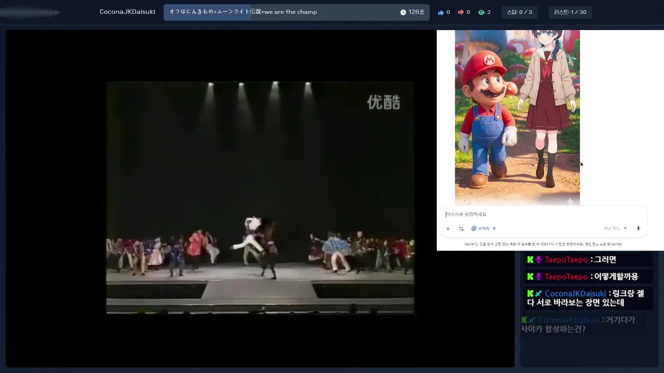Click the blue badge beside CoconaJKDaisuki 링크랑
This screenshot has width=664, height=373.
(x=538, y=294)
